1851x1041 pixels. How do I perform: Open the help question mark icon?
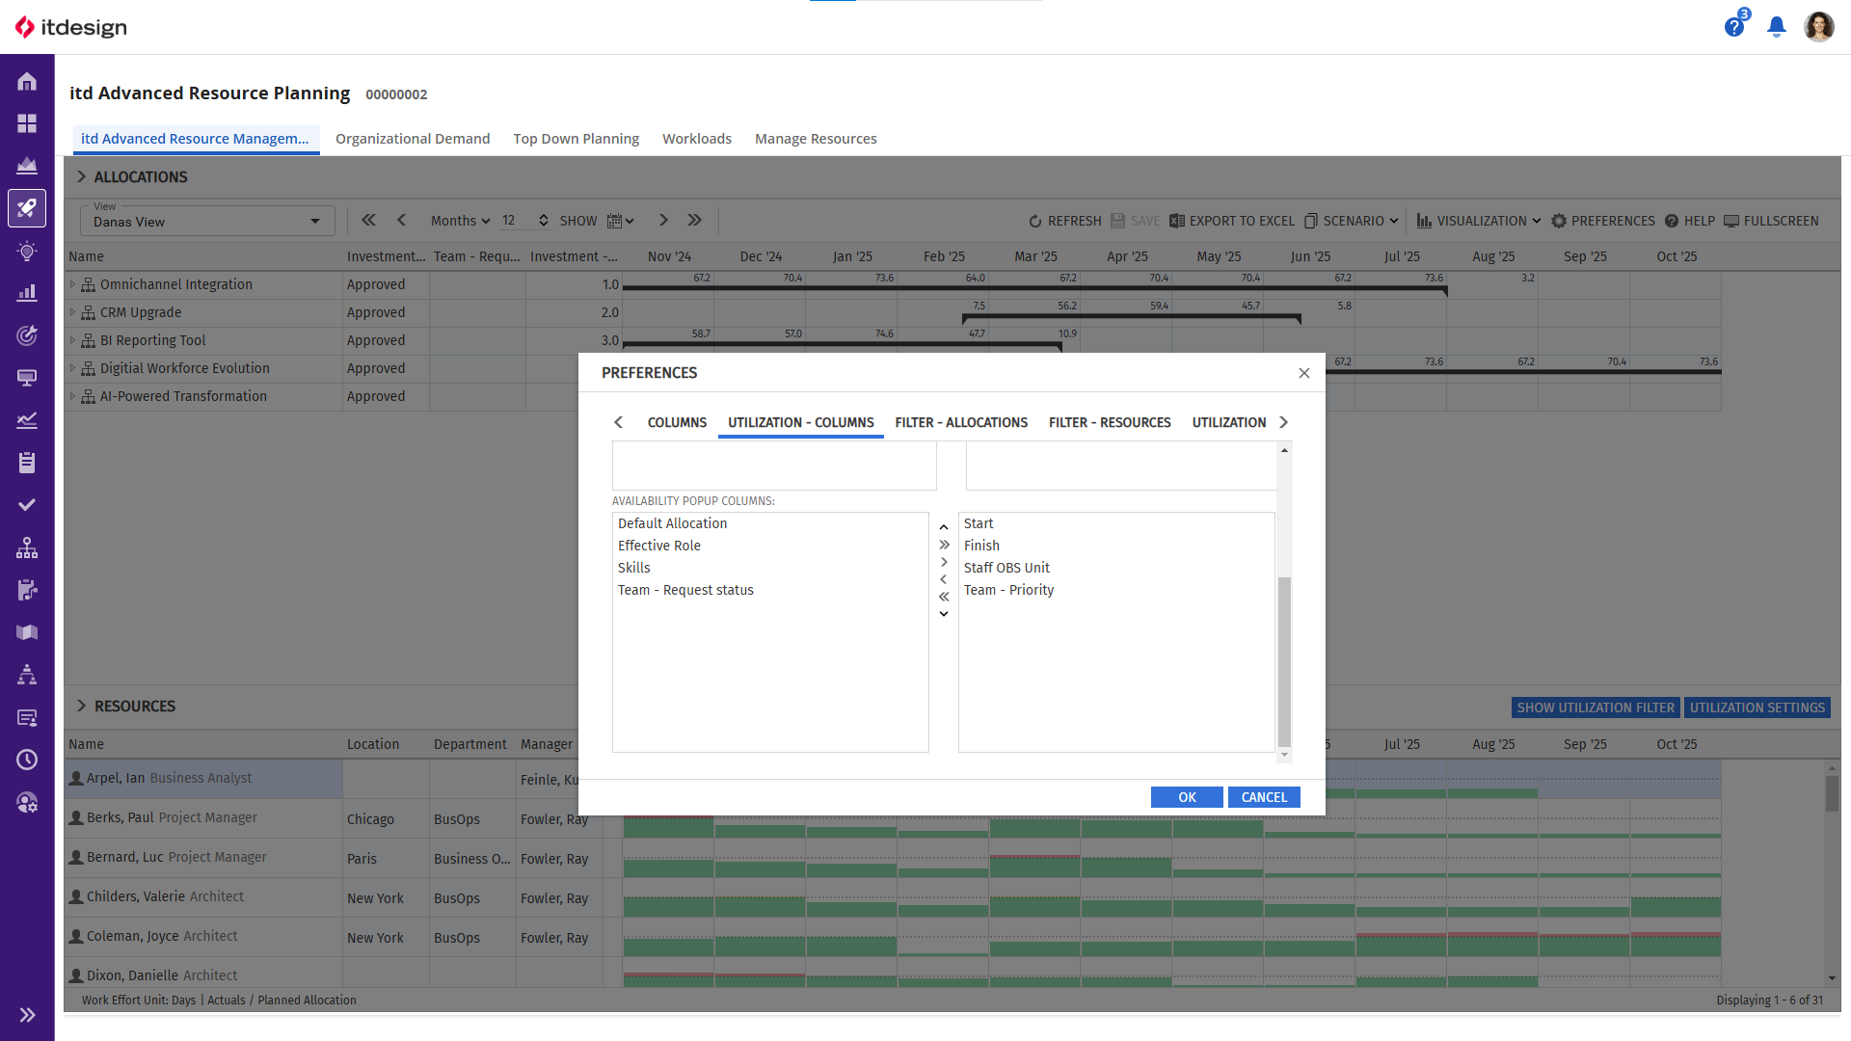pyautogui.click(x=1734, y=27)
